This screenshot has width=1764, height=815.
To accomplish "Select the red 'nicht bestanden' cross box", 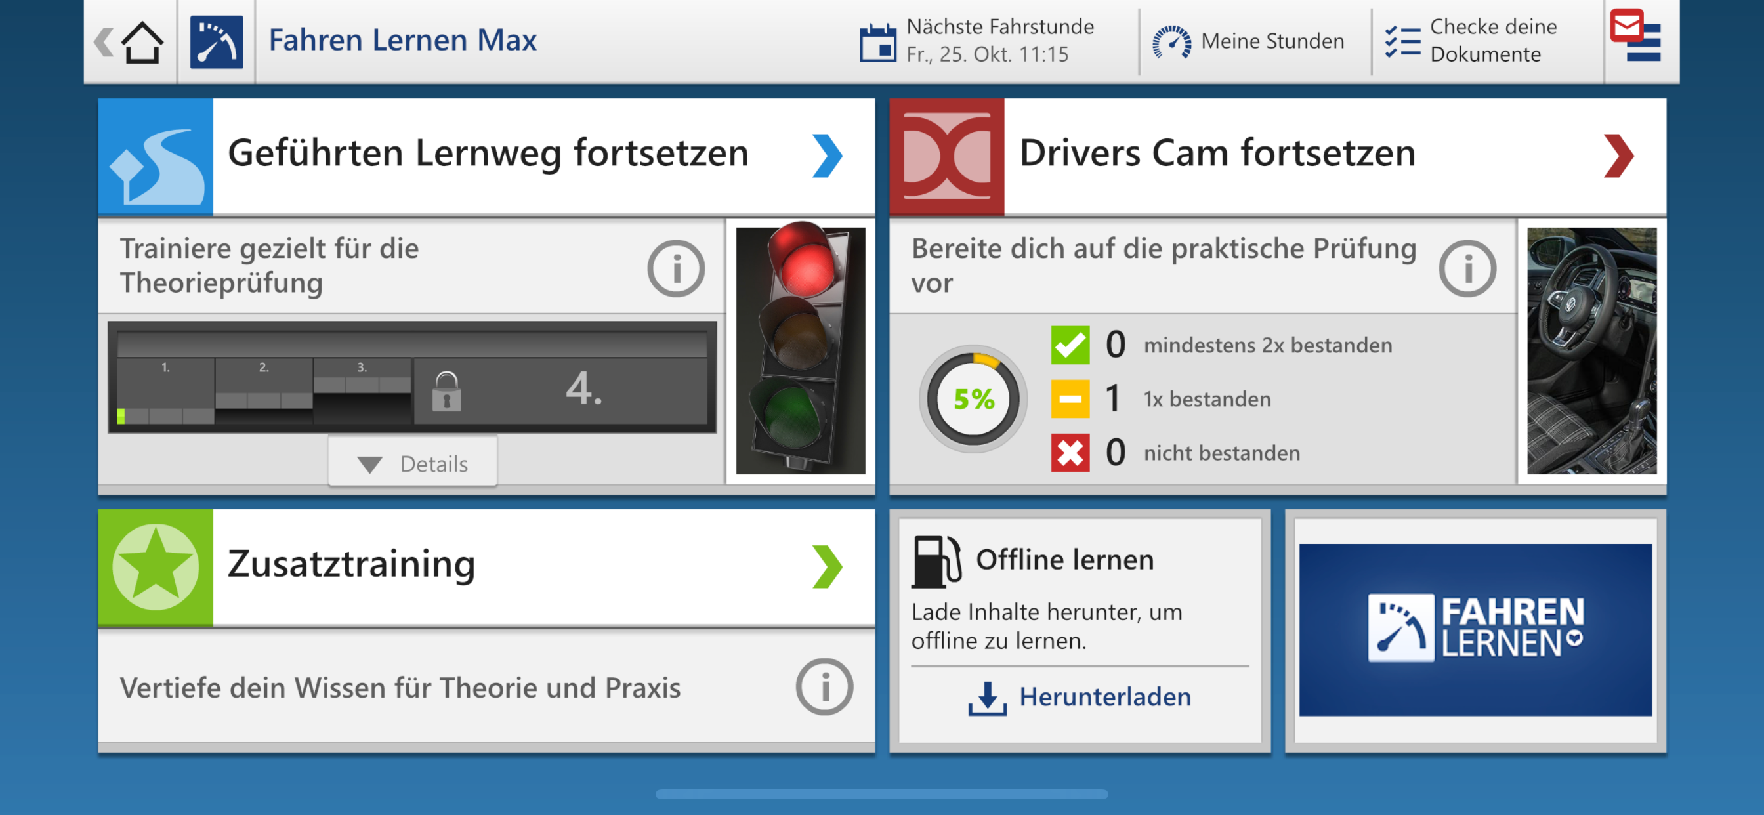I will (x=1070, y=453).
